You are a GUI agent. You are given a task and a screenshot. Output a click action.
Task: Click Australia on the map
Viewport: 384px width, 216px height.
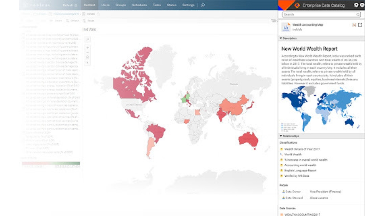(248, 140)
